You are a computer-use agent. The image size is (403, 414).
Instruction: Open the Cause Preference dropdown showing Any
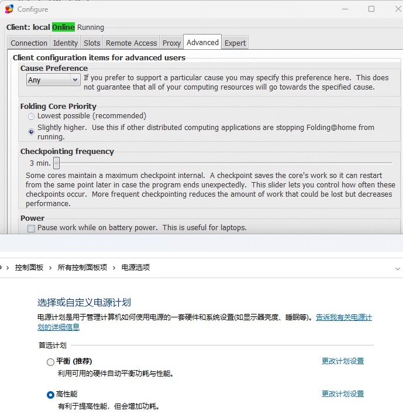click(x=53, y=80)
